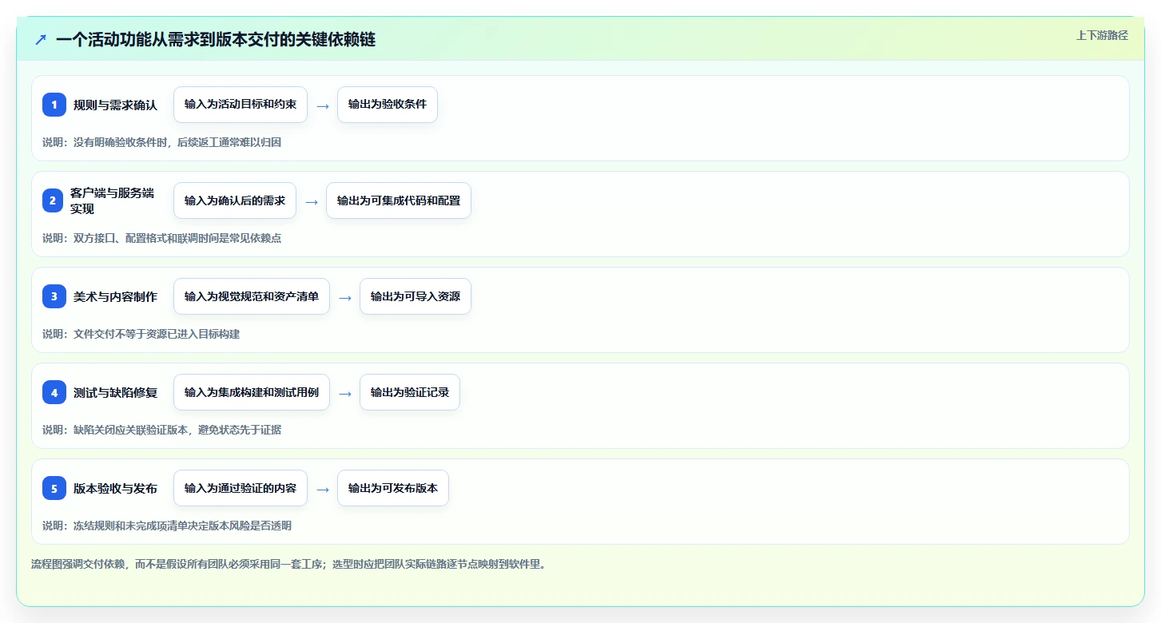Click the 输出为验证记录 chip
This screenshot has height=623, width=1161.
point(410,392)
